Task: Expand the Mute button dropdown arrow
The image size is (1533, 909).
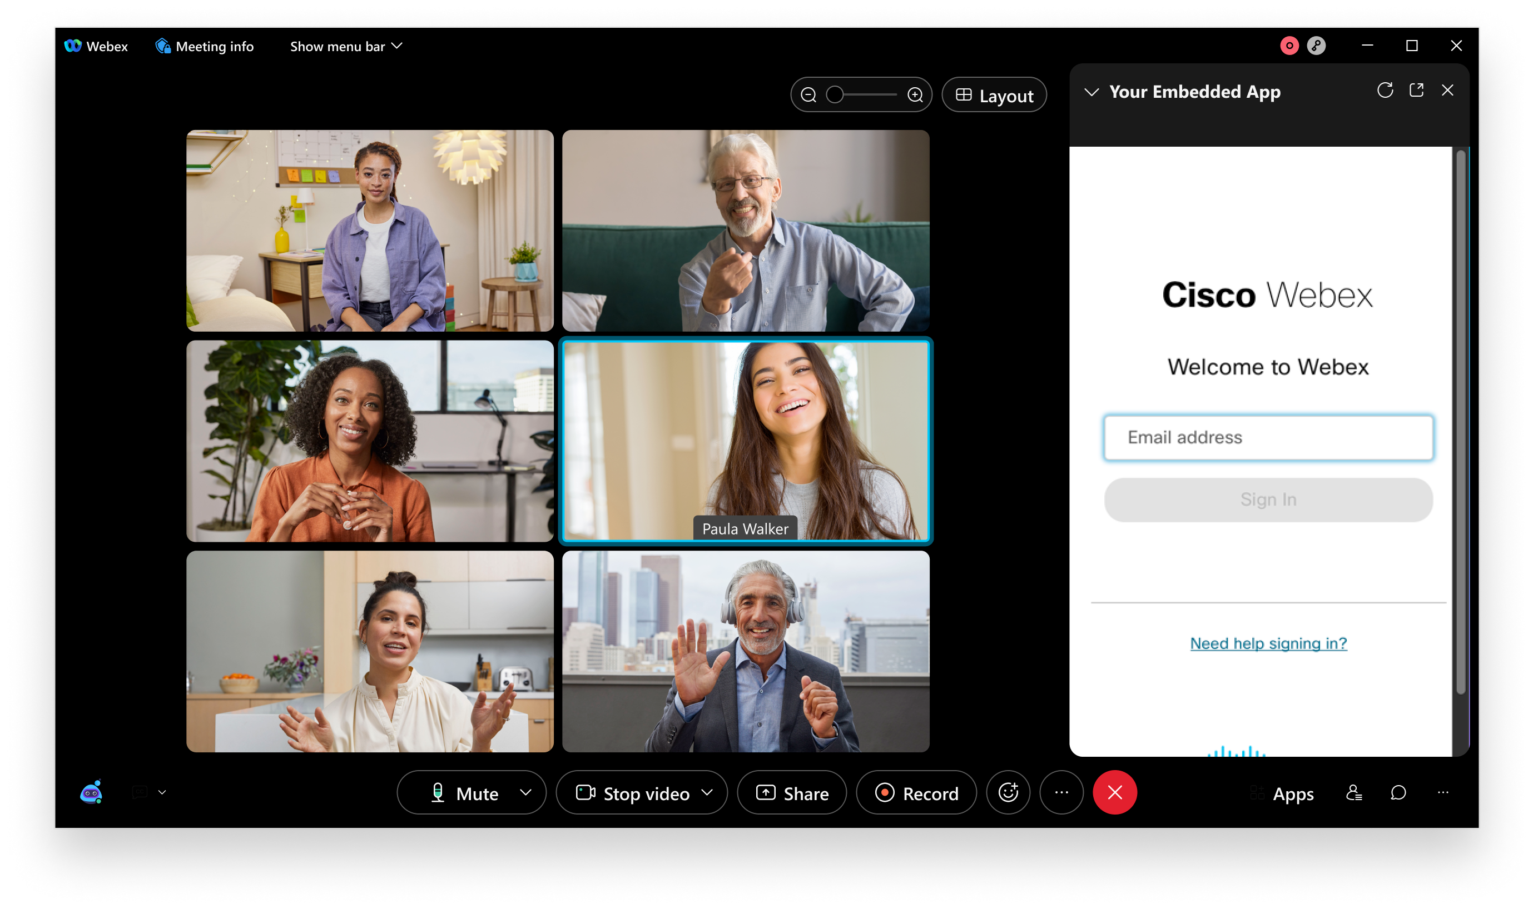Action: (527, 792)
